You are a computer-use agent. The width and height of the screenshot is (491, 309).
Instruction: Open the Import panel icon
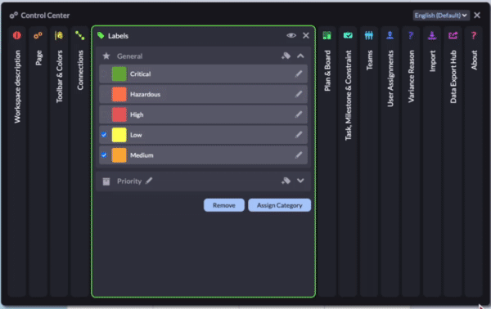pos(432,35)
